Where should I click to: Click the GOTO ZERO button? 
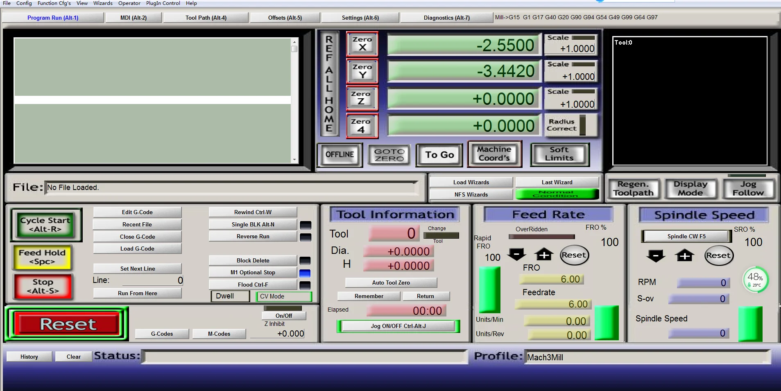tap(389, 155)
